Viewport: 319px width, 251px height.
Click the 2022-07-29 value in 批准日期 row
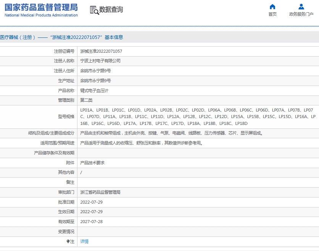(x=91, y=202)
